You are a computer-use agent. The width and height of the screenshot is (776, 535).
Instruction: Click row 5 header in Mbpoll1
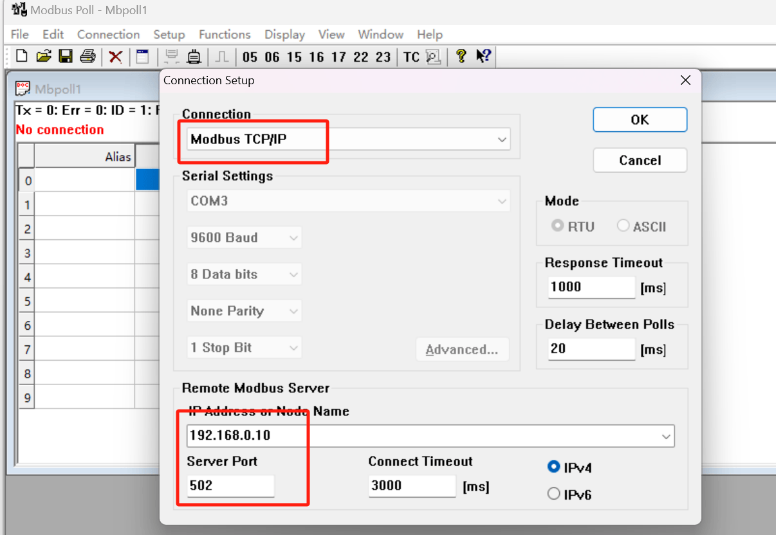pos(26,301)
